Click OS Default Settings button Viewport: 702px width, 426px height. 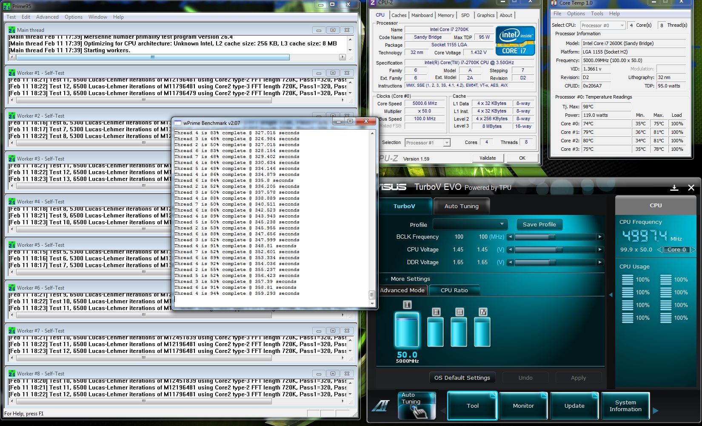(462, 378)
